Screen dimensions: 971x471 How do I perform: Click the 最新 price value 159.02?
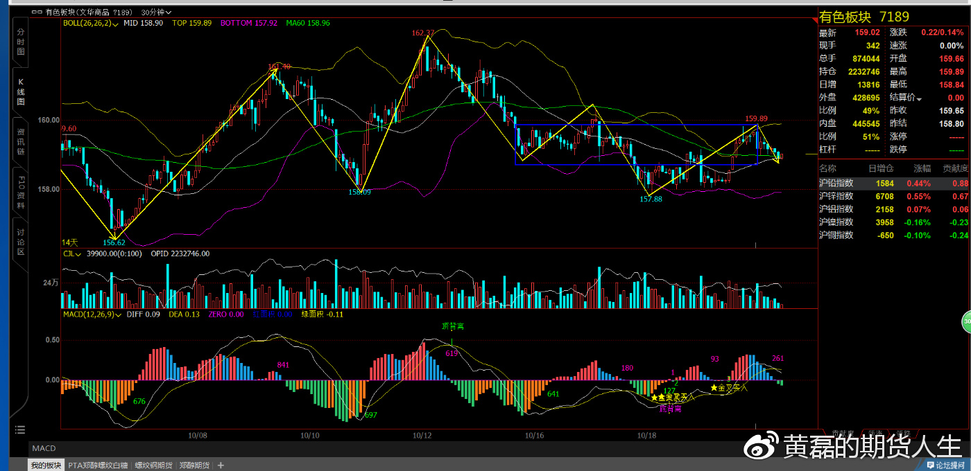pos(867,33)
